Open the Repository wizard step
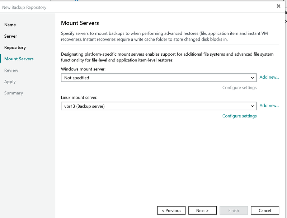287x218 pixels. (x=15, y=47)
